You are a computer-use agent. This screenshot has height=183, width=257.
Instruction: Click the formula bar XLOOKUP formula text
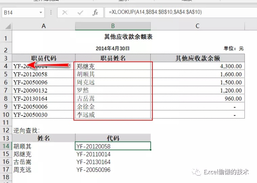point(155,12)
